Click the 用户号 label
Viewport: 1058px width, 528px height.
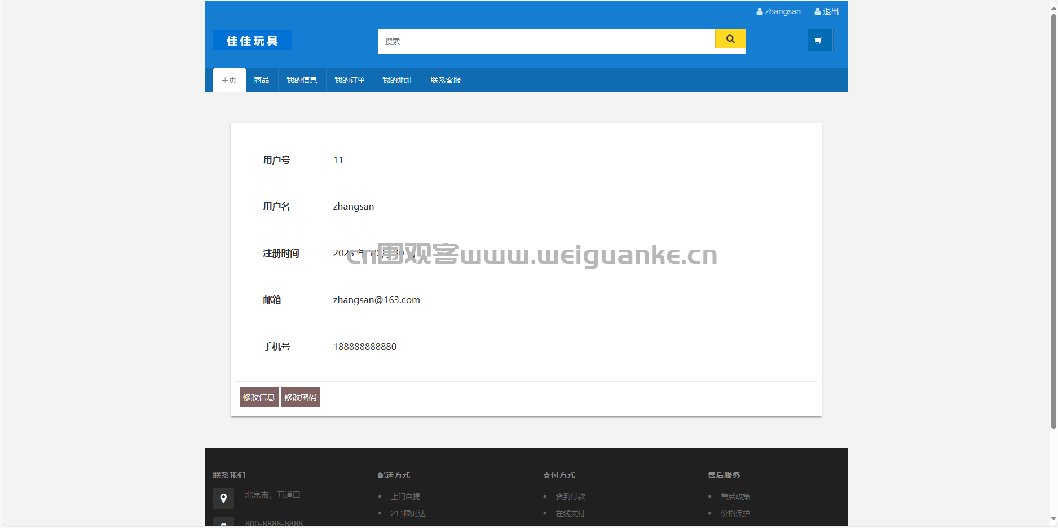coord(276,160)
